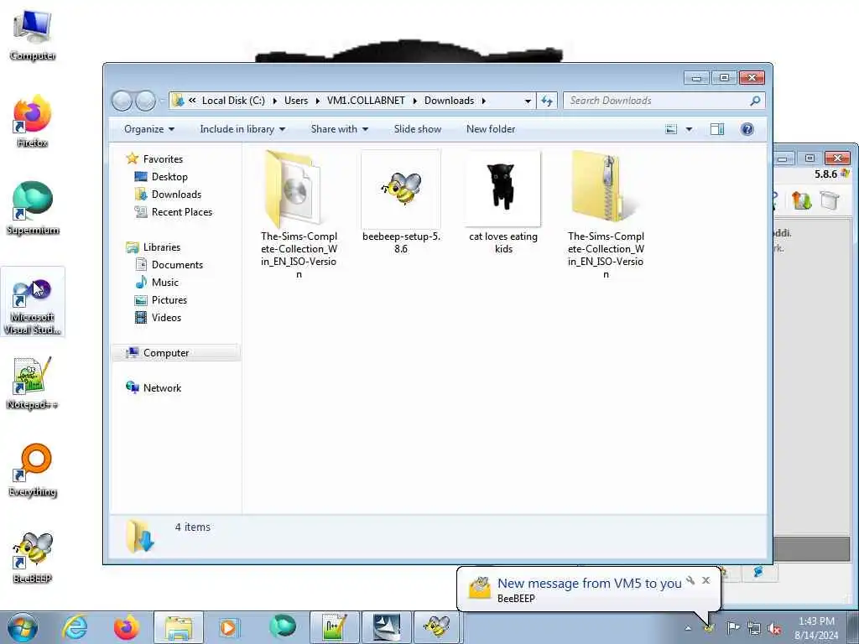The image size is (859, 644).
Task: Open the view options dropdown arrow
Action: coord(690,129)
